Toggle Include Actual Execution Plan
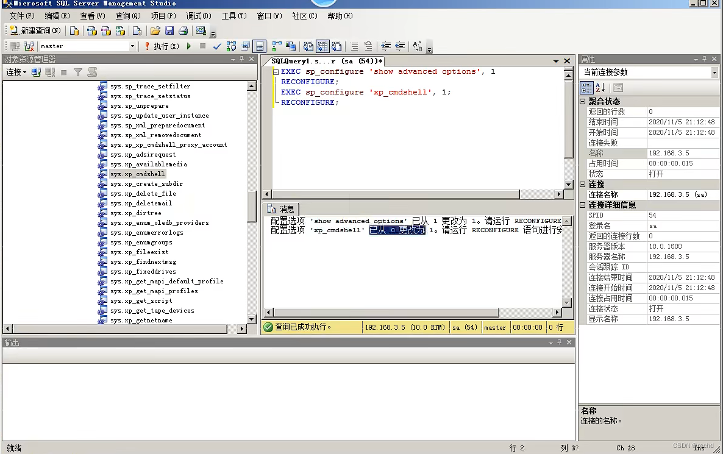The height and width of the screenshot is (454, 723). (277, 46)
